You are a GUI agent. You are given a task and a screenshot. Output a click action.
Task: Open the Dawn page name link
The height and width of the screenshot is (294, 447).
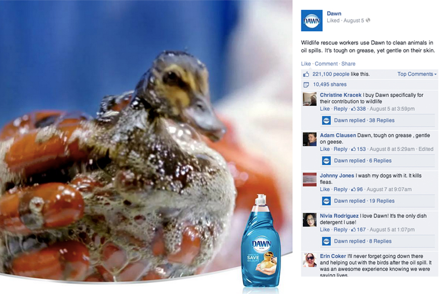click(334, 13)
